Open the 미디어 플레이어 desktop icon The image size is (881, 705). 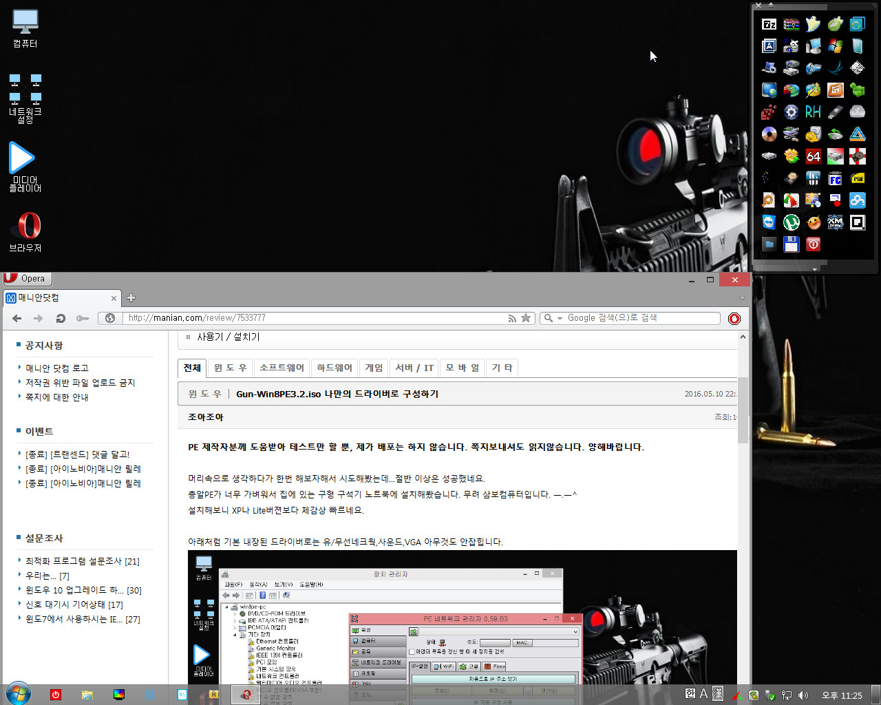tap(25, 167)
